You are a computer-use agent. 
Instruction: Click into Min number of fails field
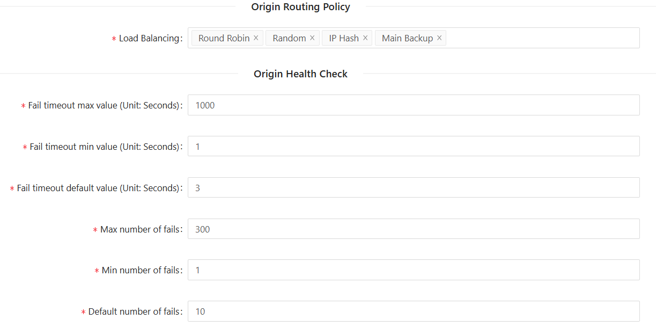click(413, 270)
